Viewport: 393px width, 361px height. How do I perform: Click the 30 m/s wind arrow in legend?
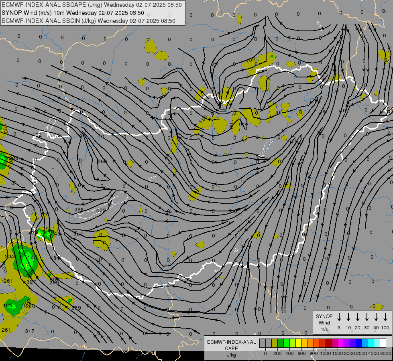coord(367,317)
